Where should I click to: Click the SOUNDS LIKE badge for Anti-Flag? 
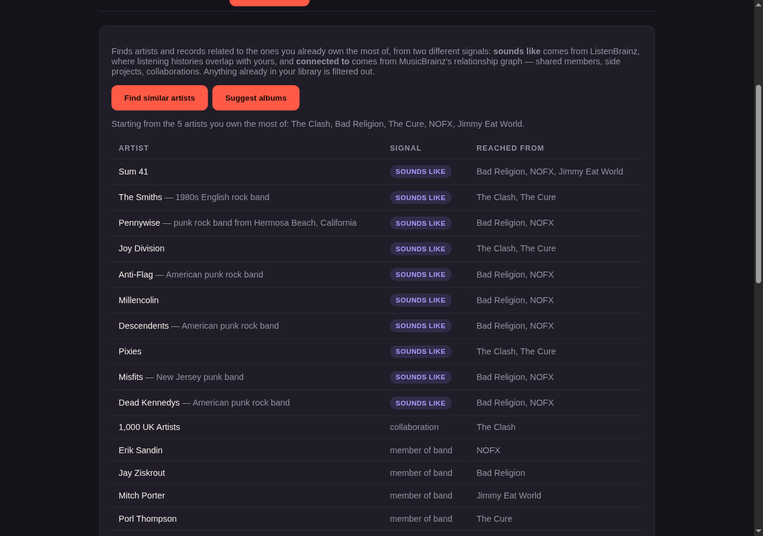tap(421, 275)
